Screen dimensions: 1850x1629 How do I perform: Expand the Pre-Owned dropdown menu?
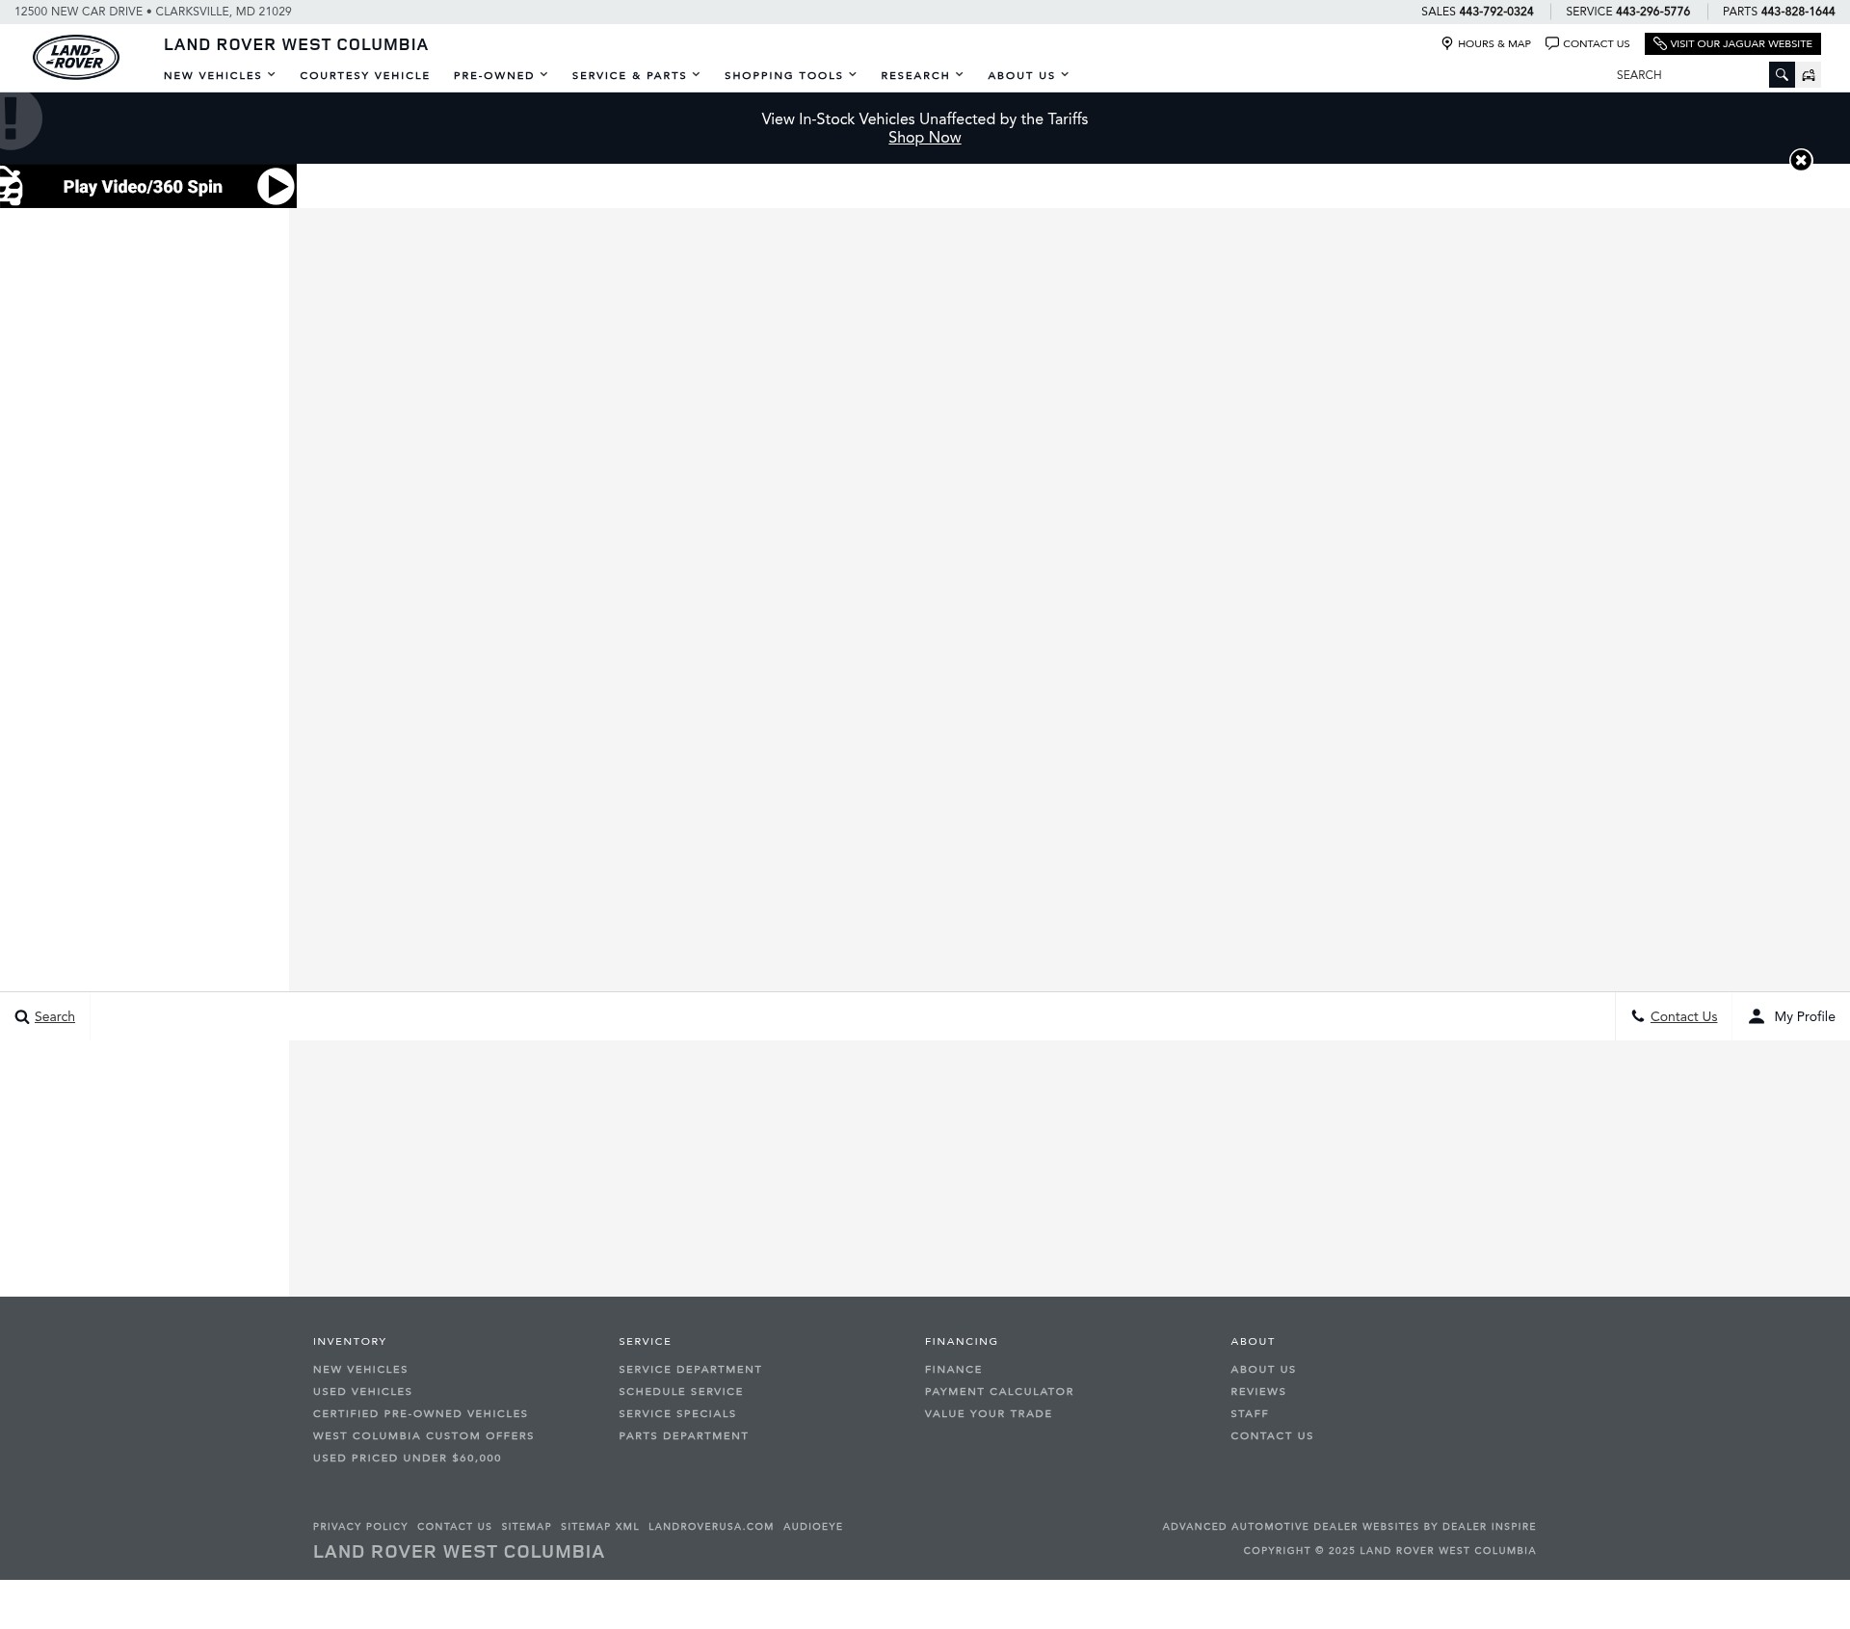(x=500, y=75)
